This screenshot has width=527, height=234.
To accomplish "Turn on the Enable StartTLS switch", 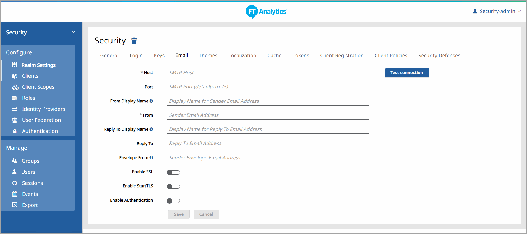I will [173, 186].
